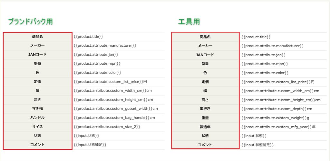Select the ハンドル label cell

point(37,118)
